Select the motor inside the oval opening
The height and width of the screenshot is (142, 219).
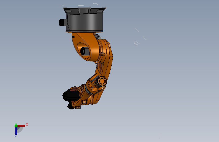(85, 51)
